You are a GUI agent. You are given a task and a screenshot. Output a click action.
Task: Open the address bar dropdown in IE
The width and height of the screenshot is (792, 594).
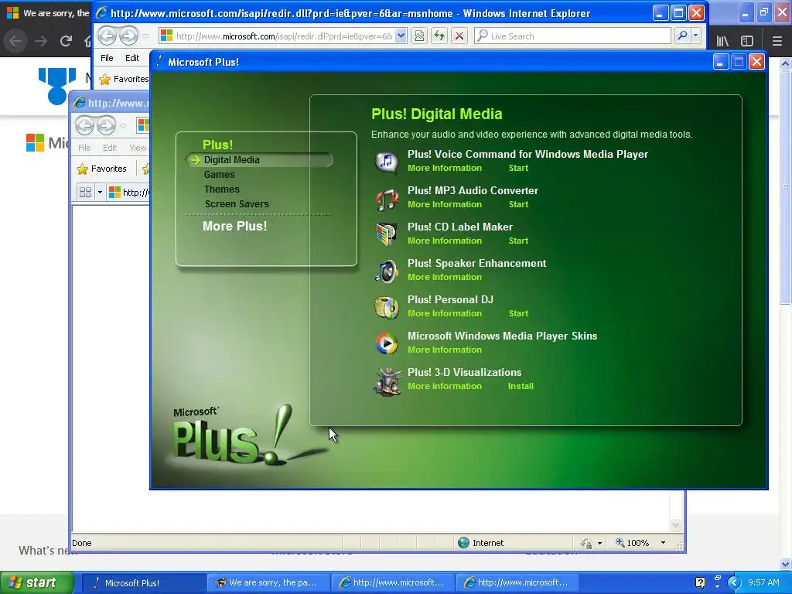pyautogui.click(x=401, y=36)
